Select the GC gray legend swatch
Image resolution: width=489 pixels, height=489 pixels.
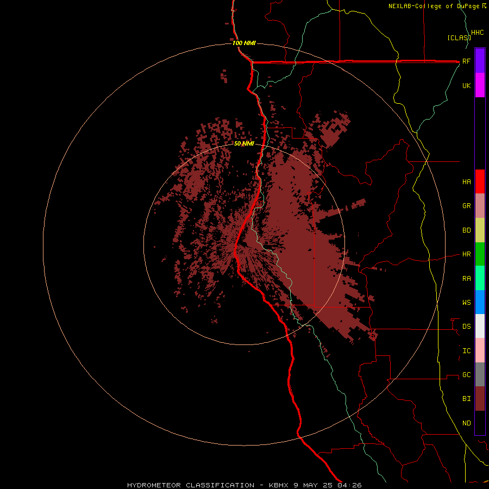click(480, 374)
